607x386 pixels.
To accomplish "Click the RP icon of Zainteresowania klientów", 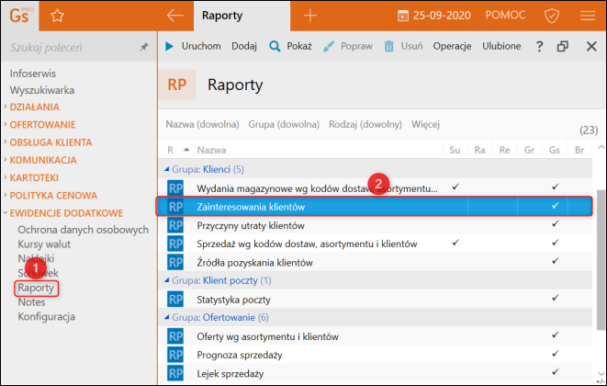I will click(x=175, y=207).
